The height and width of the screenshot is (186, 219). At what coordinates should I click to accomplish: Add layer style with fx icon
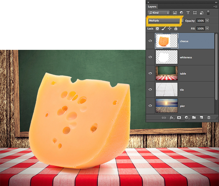pos(172,118)
